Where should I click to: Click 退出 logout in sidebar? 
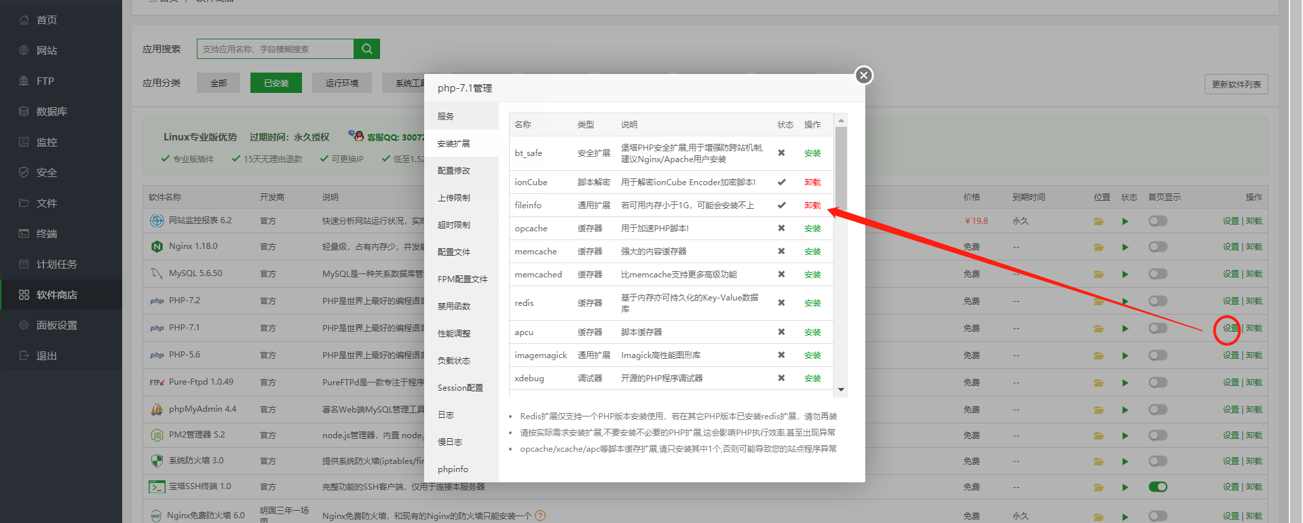pyautogui.click(x=47, y=356)
